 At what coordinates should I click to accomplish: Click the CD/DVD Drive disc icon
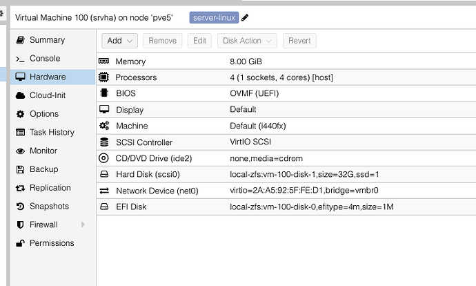pyautogui.click(x=105, y=158)
